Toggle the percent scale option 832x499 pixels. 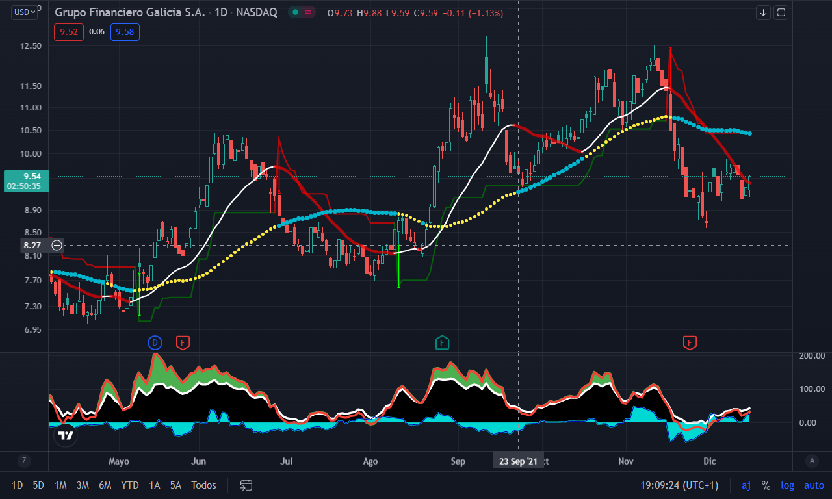(766, 485)
